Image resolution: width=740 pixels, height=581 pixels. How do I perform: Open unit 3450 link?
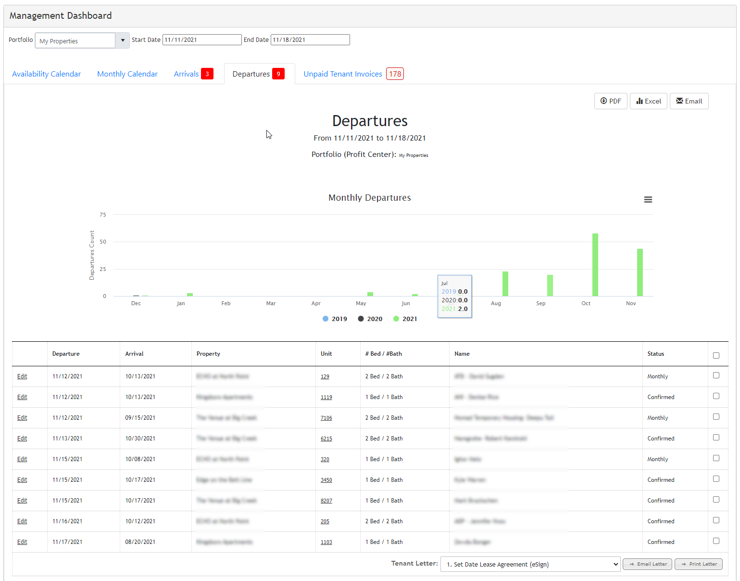pos(326,480)
